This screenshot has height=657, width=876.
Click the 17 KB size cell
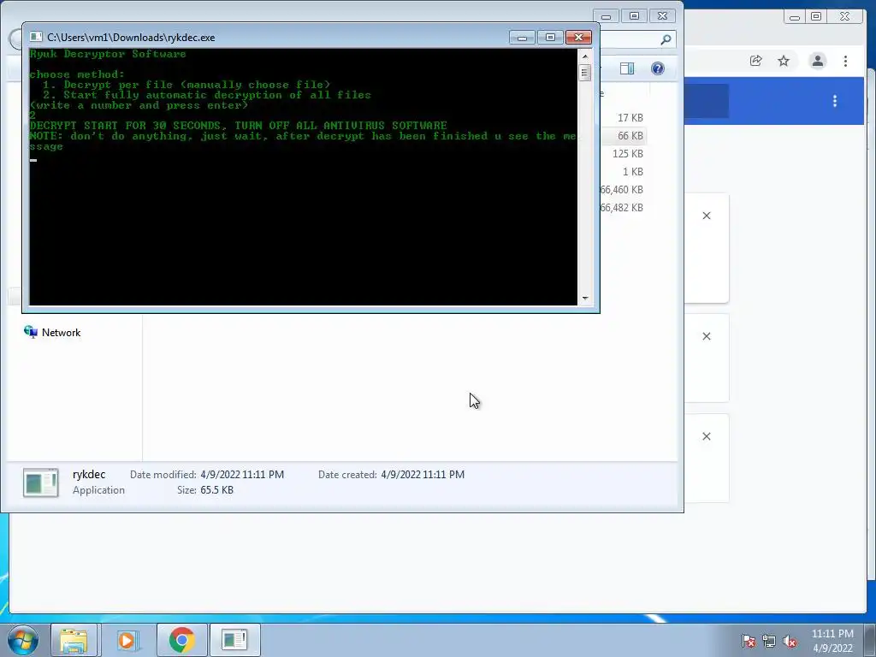coord(630,118)
